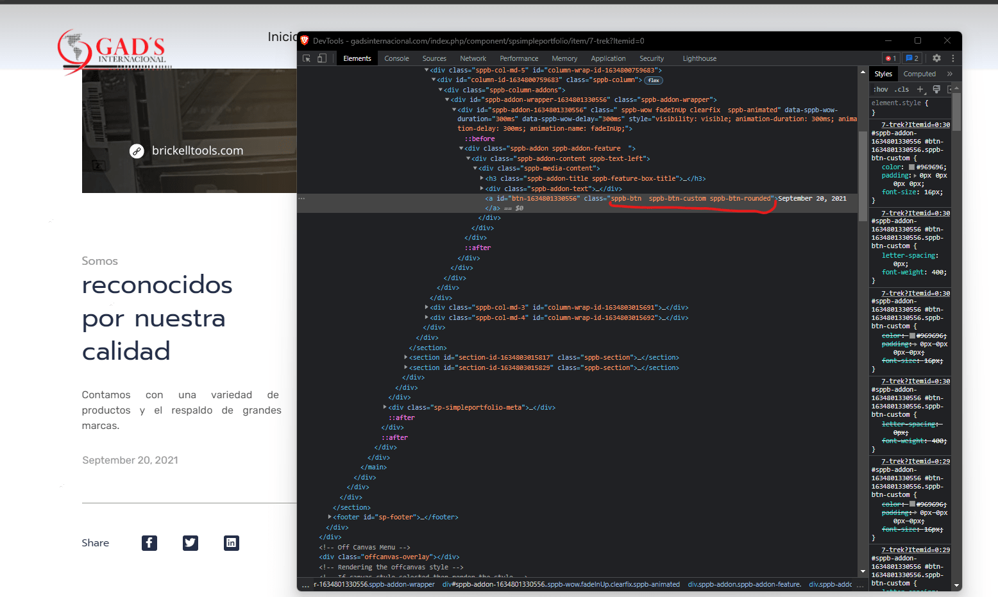Click div.sppb-addon.sppb-addon-feature breadcrumb
The height and width of the screenshot is (597, 998).
(x=744, y=585)
